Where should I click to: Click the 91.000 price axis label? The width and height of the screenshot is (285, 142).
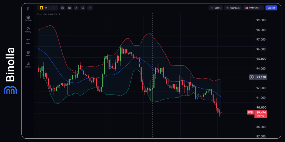[261, 98]
